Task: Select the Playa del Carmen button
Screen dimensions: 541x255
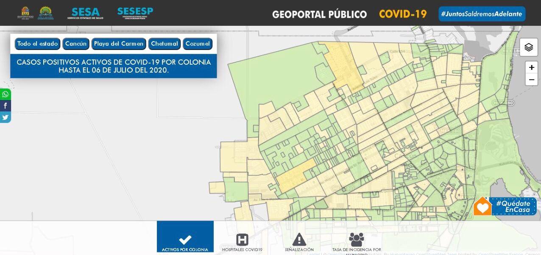Action: point(119,44)
